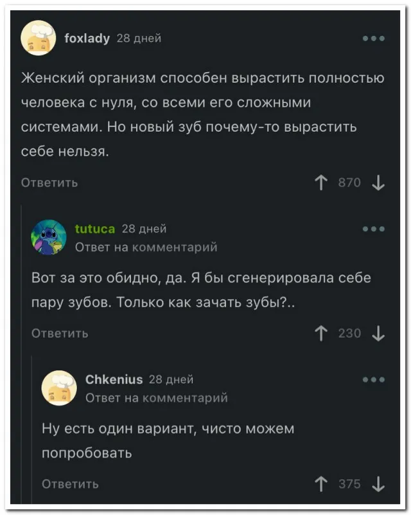Follow Chkenius's 'Ответ на комментарий' link
The height and width of the screenshot is (515, 411).
[x=156, y=398]
